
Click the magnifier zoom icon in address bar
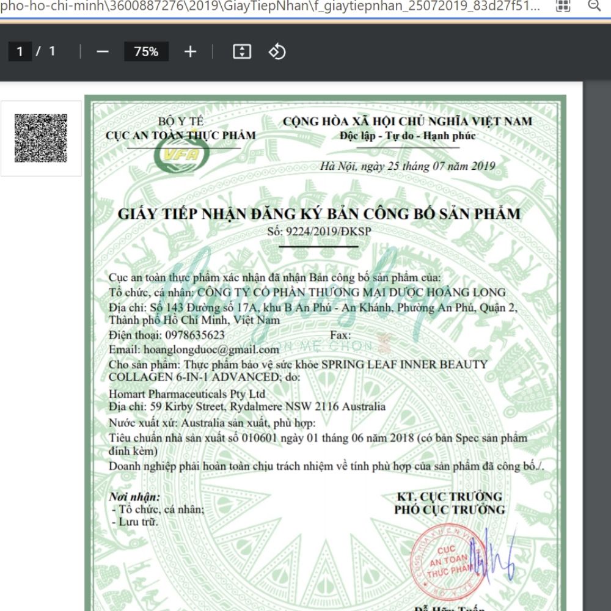click(593, 6)
